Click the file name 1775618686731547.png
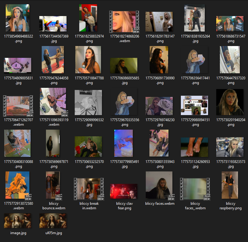 click(x=231, y=39)
